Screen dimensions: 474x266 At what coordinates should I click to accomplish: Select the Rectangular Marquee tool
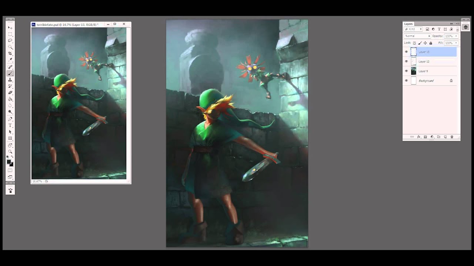tap(10, 34)
